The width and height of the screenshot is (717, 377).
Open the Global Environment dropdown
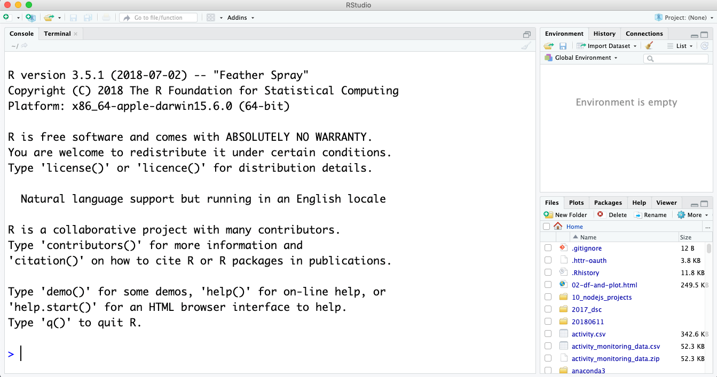point(581,58)
